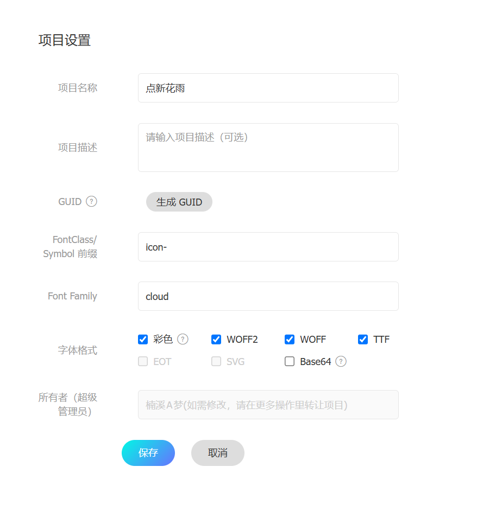This screenshot has height=524, width=477.
Task: Click the Font Family input box
Action: pyautogui.click(x=268, y=296)
